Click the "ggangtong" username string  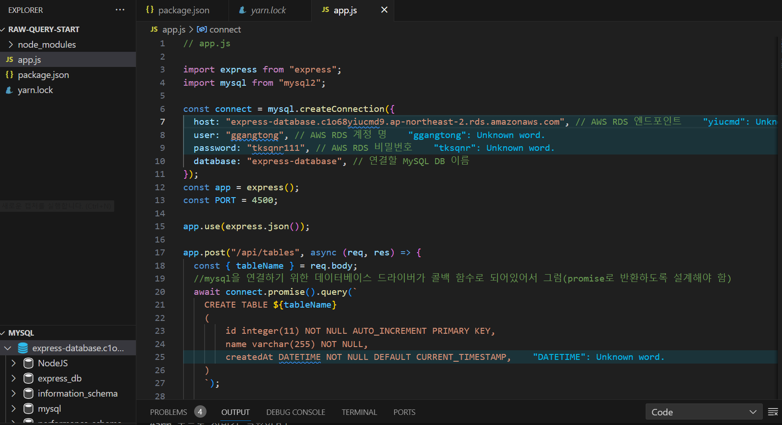pos(255,135)
